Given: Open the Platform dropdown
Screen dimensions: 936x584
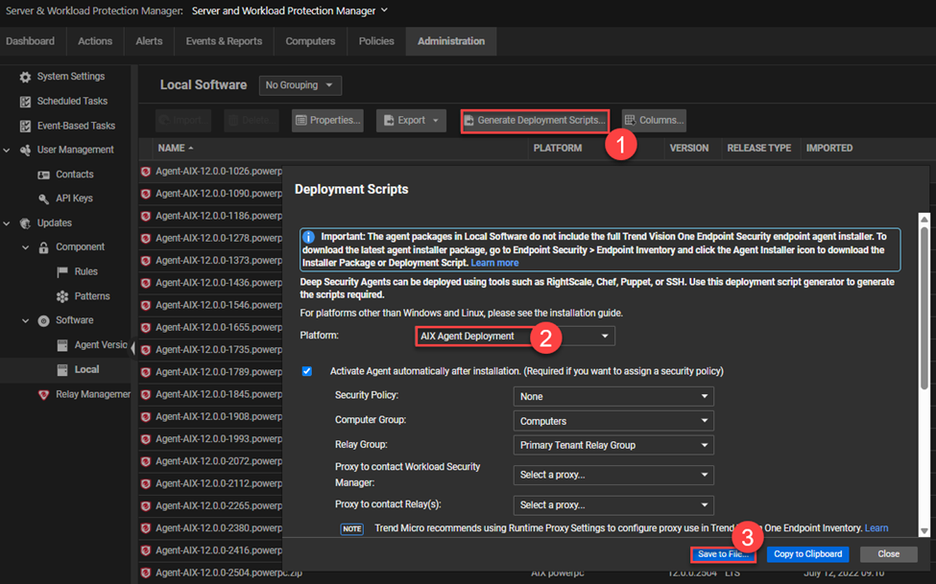Looking at the screenshot, I should pos(516,336).
